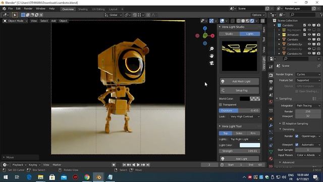The width and height of the screenshot is (323, 182).
Task: Open Modifier properties wrench icon
Action: tap(271, 125)
